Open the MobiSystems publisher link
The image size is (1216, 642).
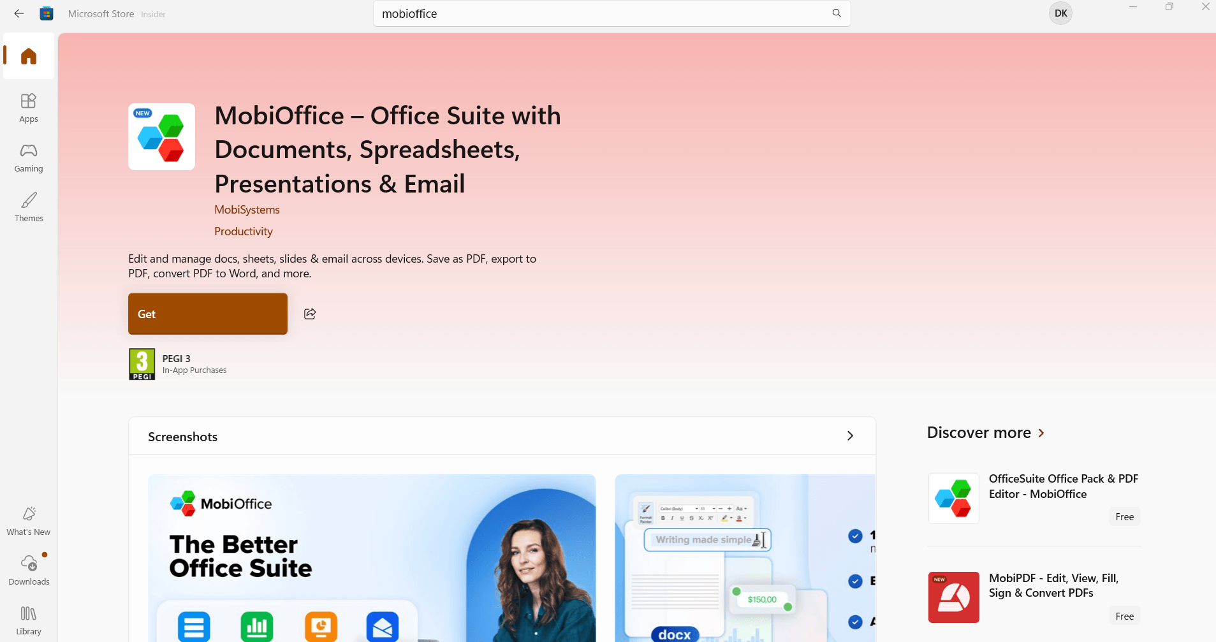(247, 210)
